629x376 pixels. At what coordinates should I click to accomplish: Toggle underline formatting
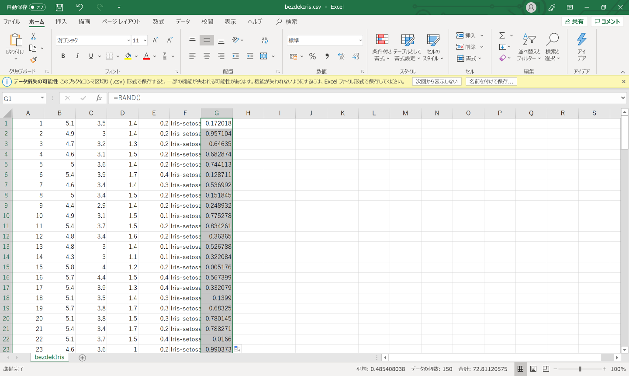tap(91, 56)
